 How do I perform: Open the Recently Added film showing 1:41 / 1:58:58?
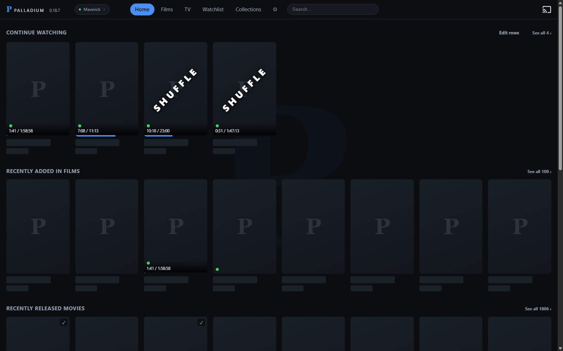pos(176,226)
